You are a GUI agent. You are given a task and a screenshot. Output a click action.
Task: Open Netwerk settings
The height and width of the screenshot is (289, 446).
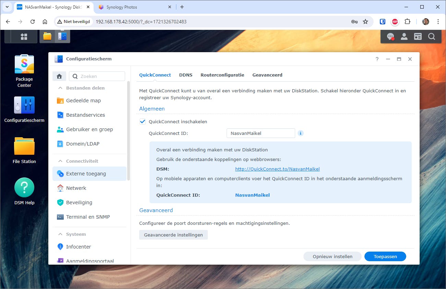(x=89, y=188)
